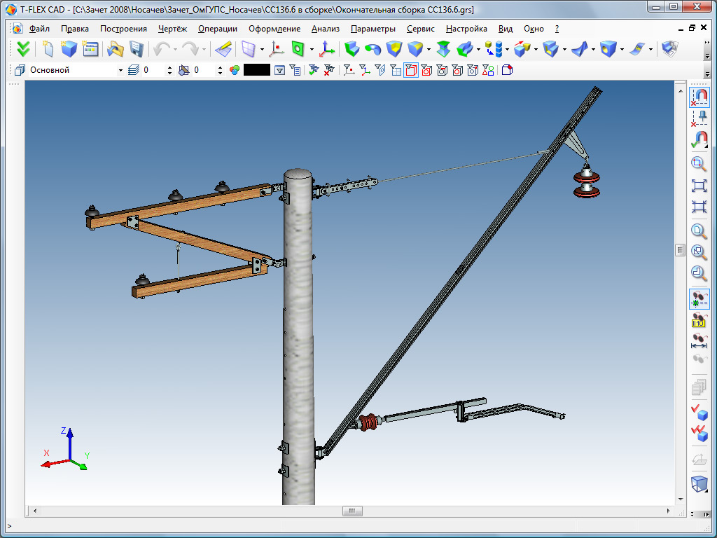Viewport: 717px width, 538px height.
Task: Click the Save document floppy icon
Action: point(136,49)
